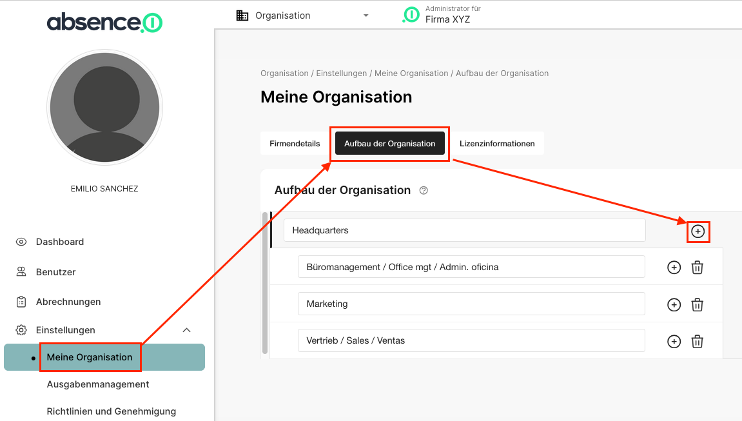
Task: Collapse the Einstellungen sidebar section
Action: (x=186, y=330)
